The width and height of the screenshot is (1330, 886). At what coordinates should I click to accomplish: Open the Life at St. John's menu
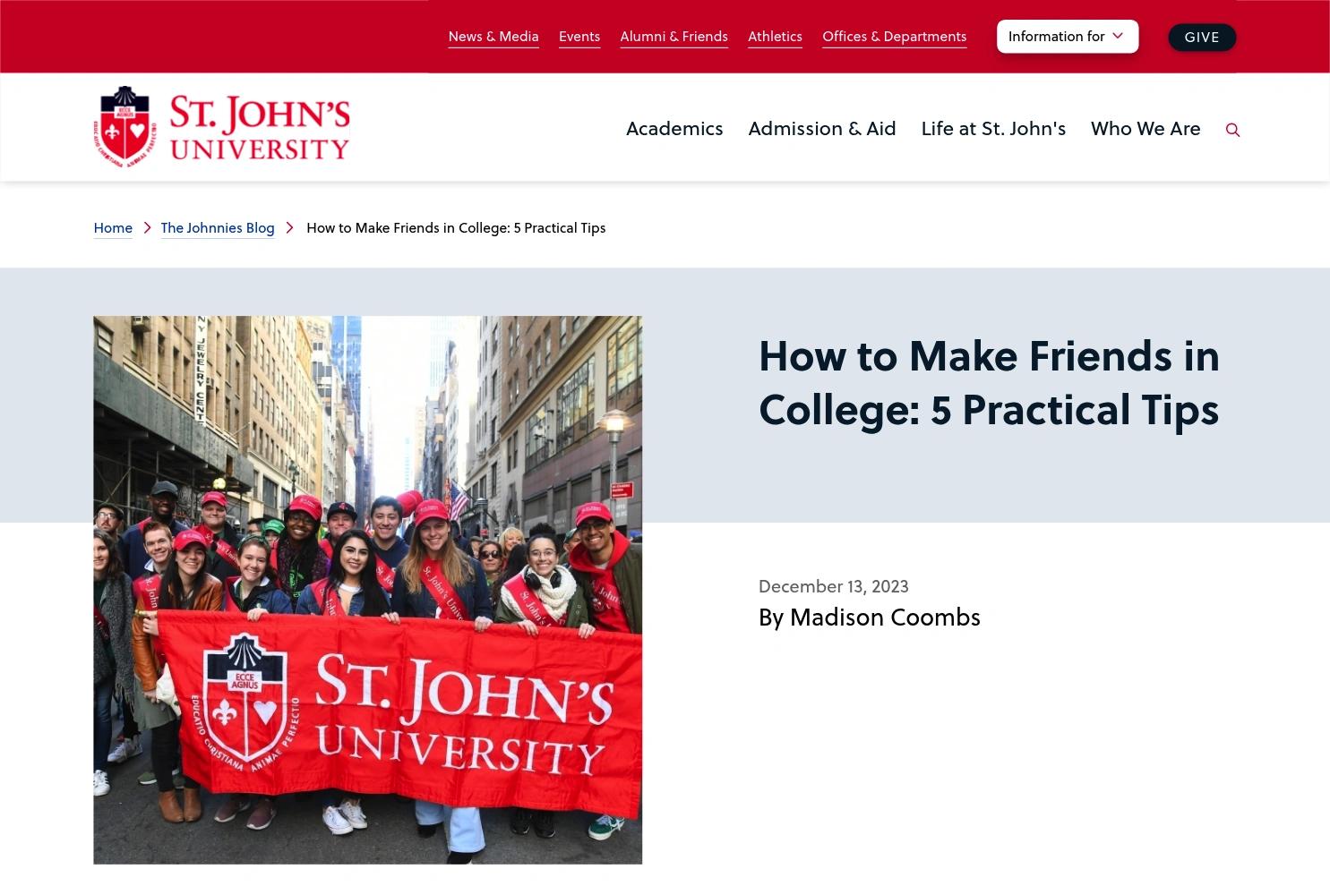(x=993, y=128)
